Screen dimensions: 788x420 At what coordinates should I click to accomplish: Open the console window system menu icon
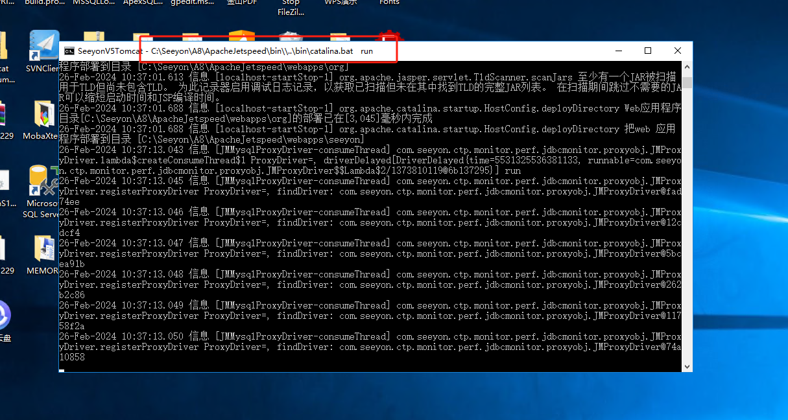tap(68, 51)
